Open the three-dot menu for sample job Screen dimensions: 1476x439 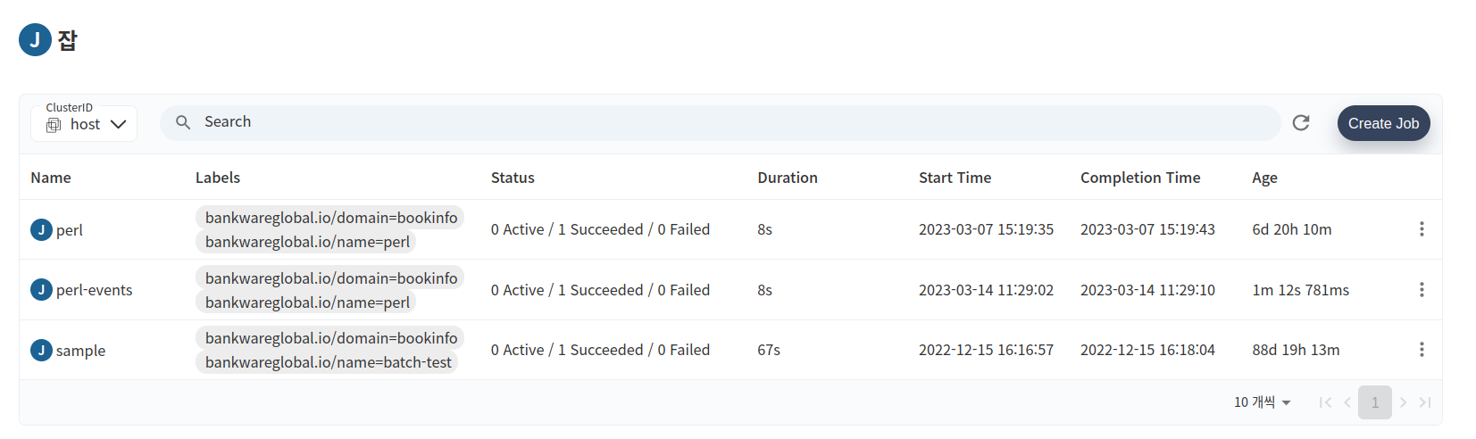1422,350
